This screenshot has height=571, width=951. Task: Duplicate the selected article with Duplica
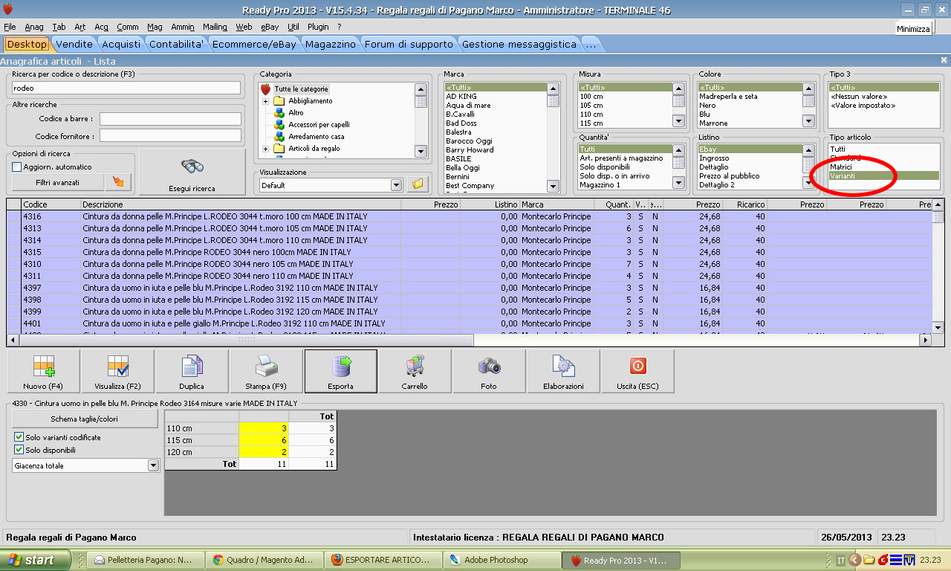[192, 371]
